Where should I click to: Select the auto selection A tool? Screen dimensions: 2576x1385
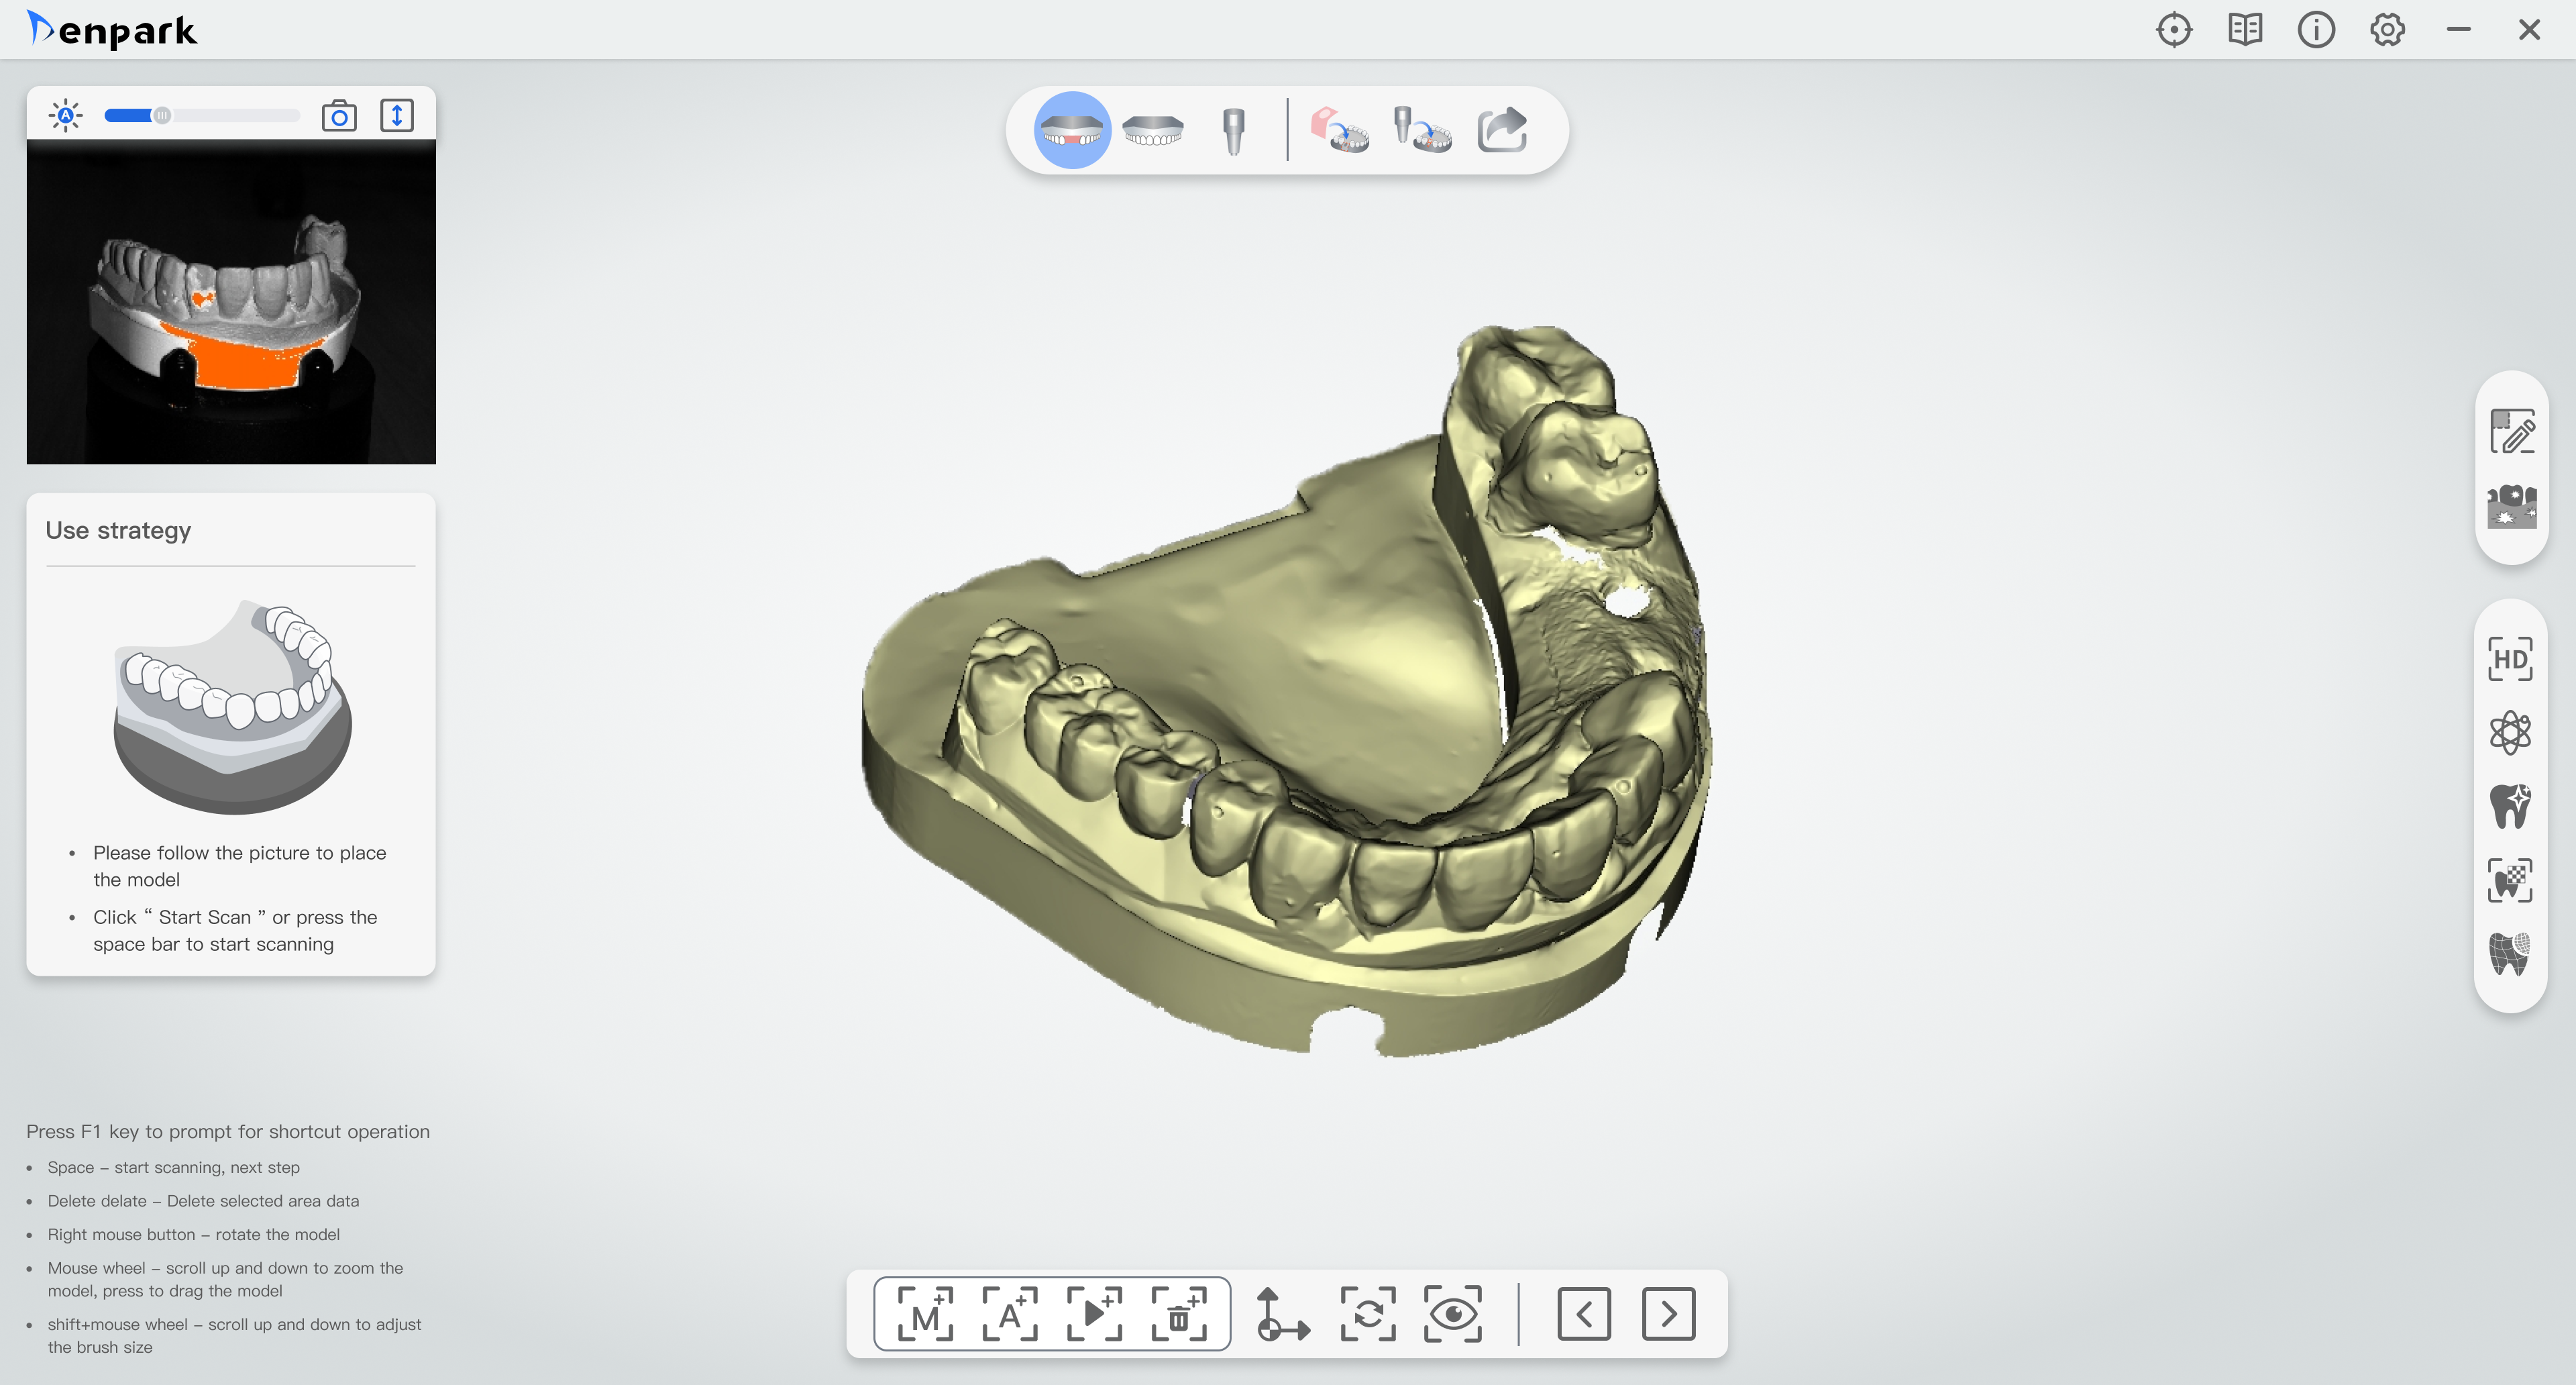(1010, 1313)
